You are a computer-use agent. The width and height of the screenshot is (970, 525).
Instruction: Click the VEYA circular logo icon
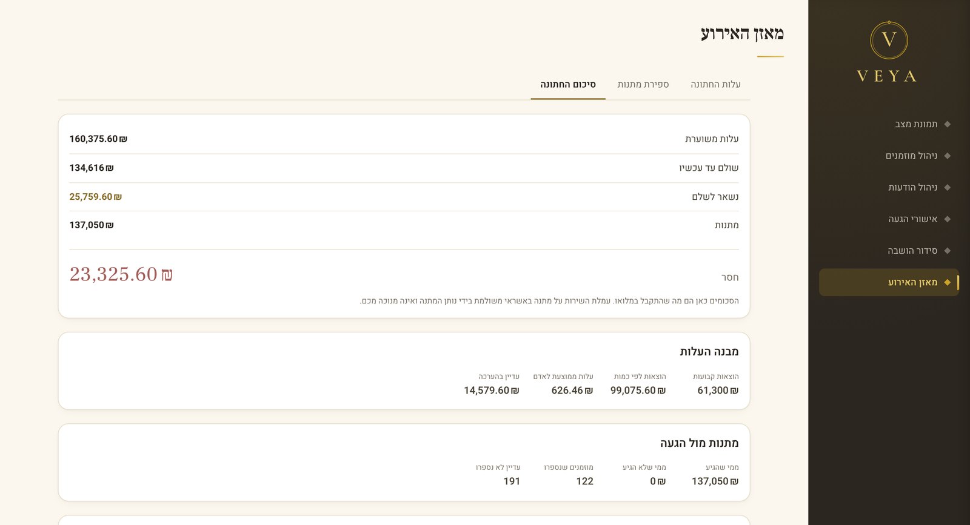pyautogui.click(x=889, y=40)
